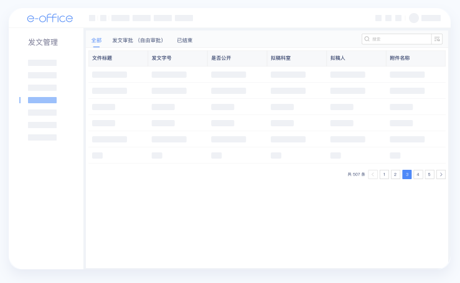
Task: Click the 拟稿科室 column header
Action: click(x=281, y=58)
